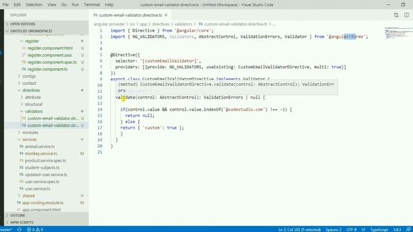This screenshot has width=413, height=232.
Task: Open the View menu
Action: tap(52, 5)
